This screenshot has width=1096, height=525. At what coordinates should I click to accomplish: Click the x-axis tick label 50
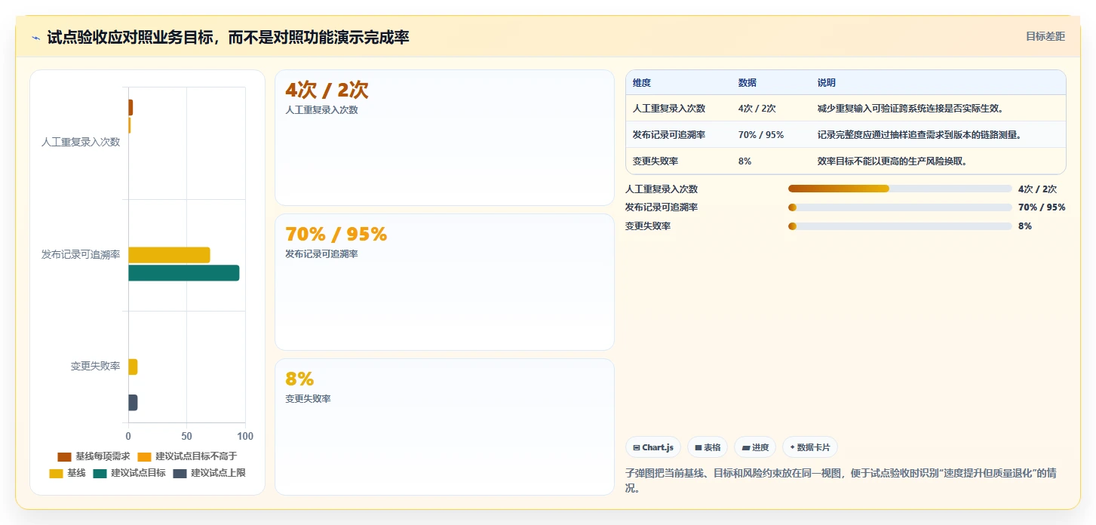(x=187, y=436)
